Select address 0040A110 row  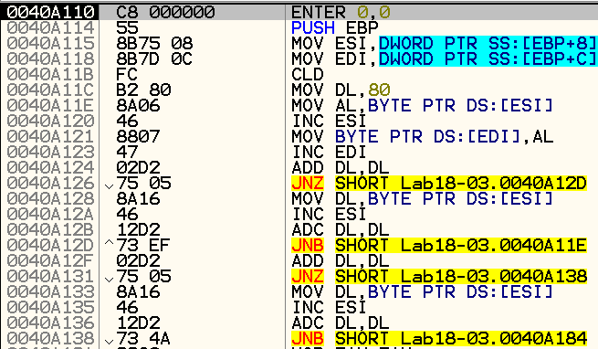coord(299,13)
